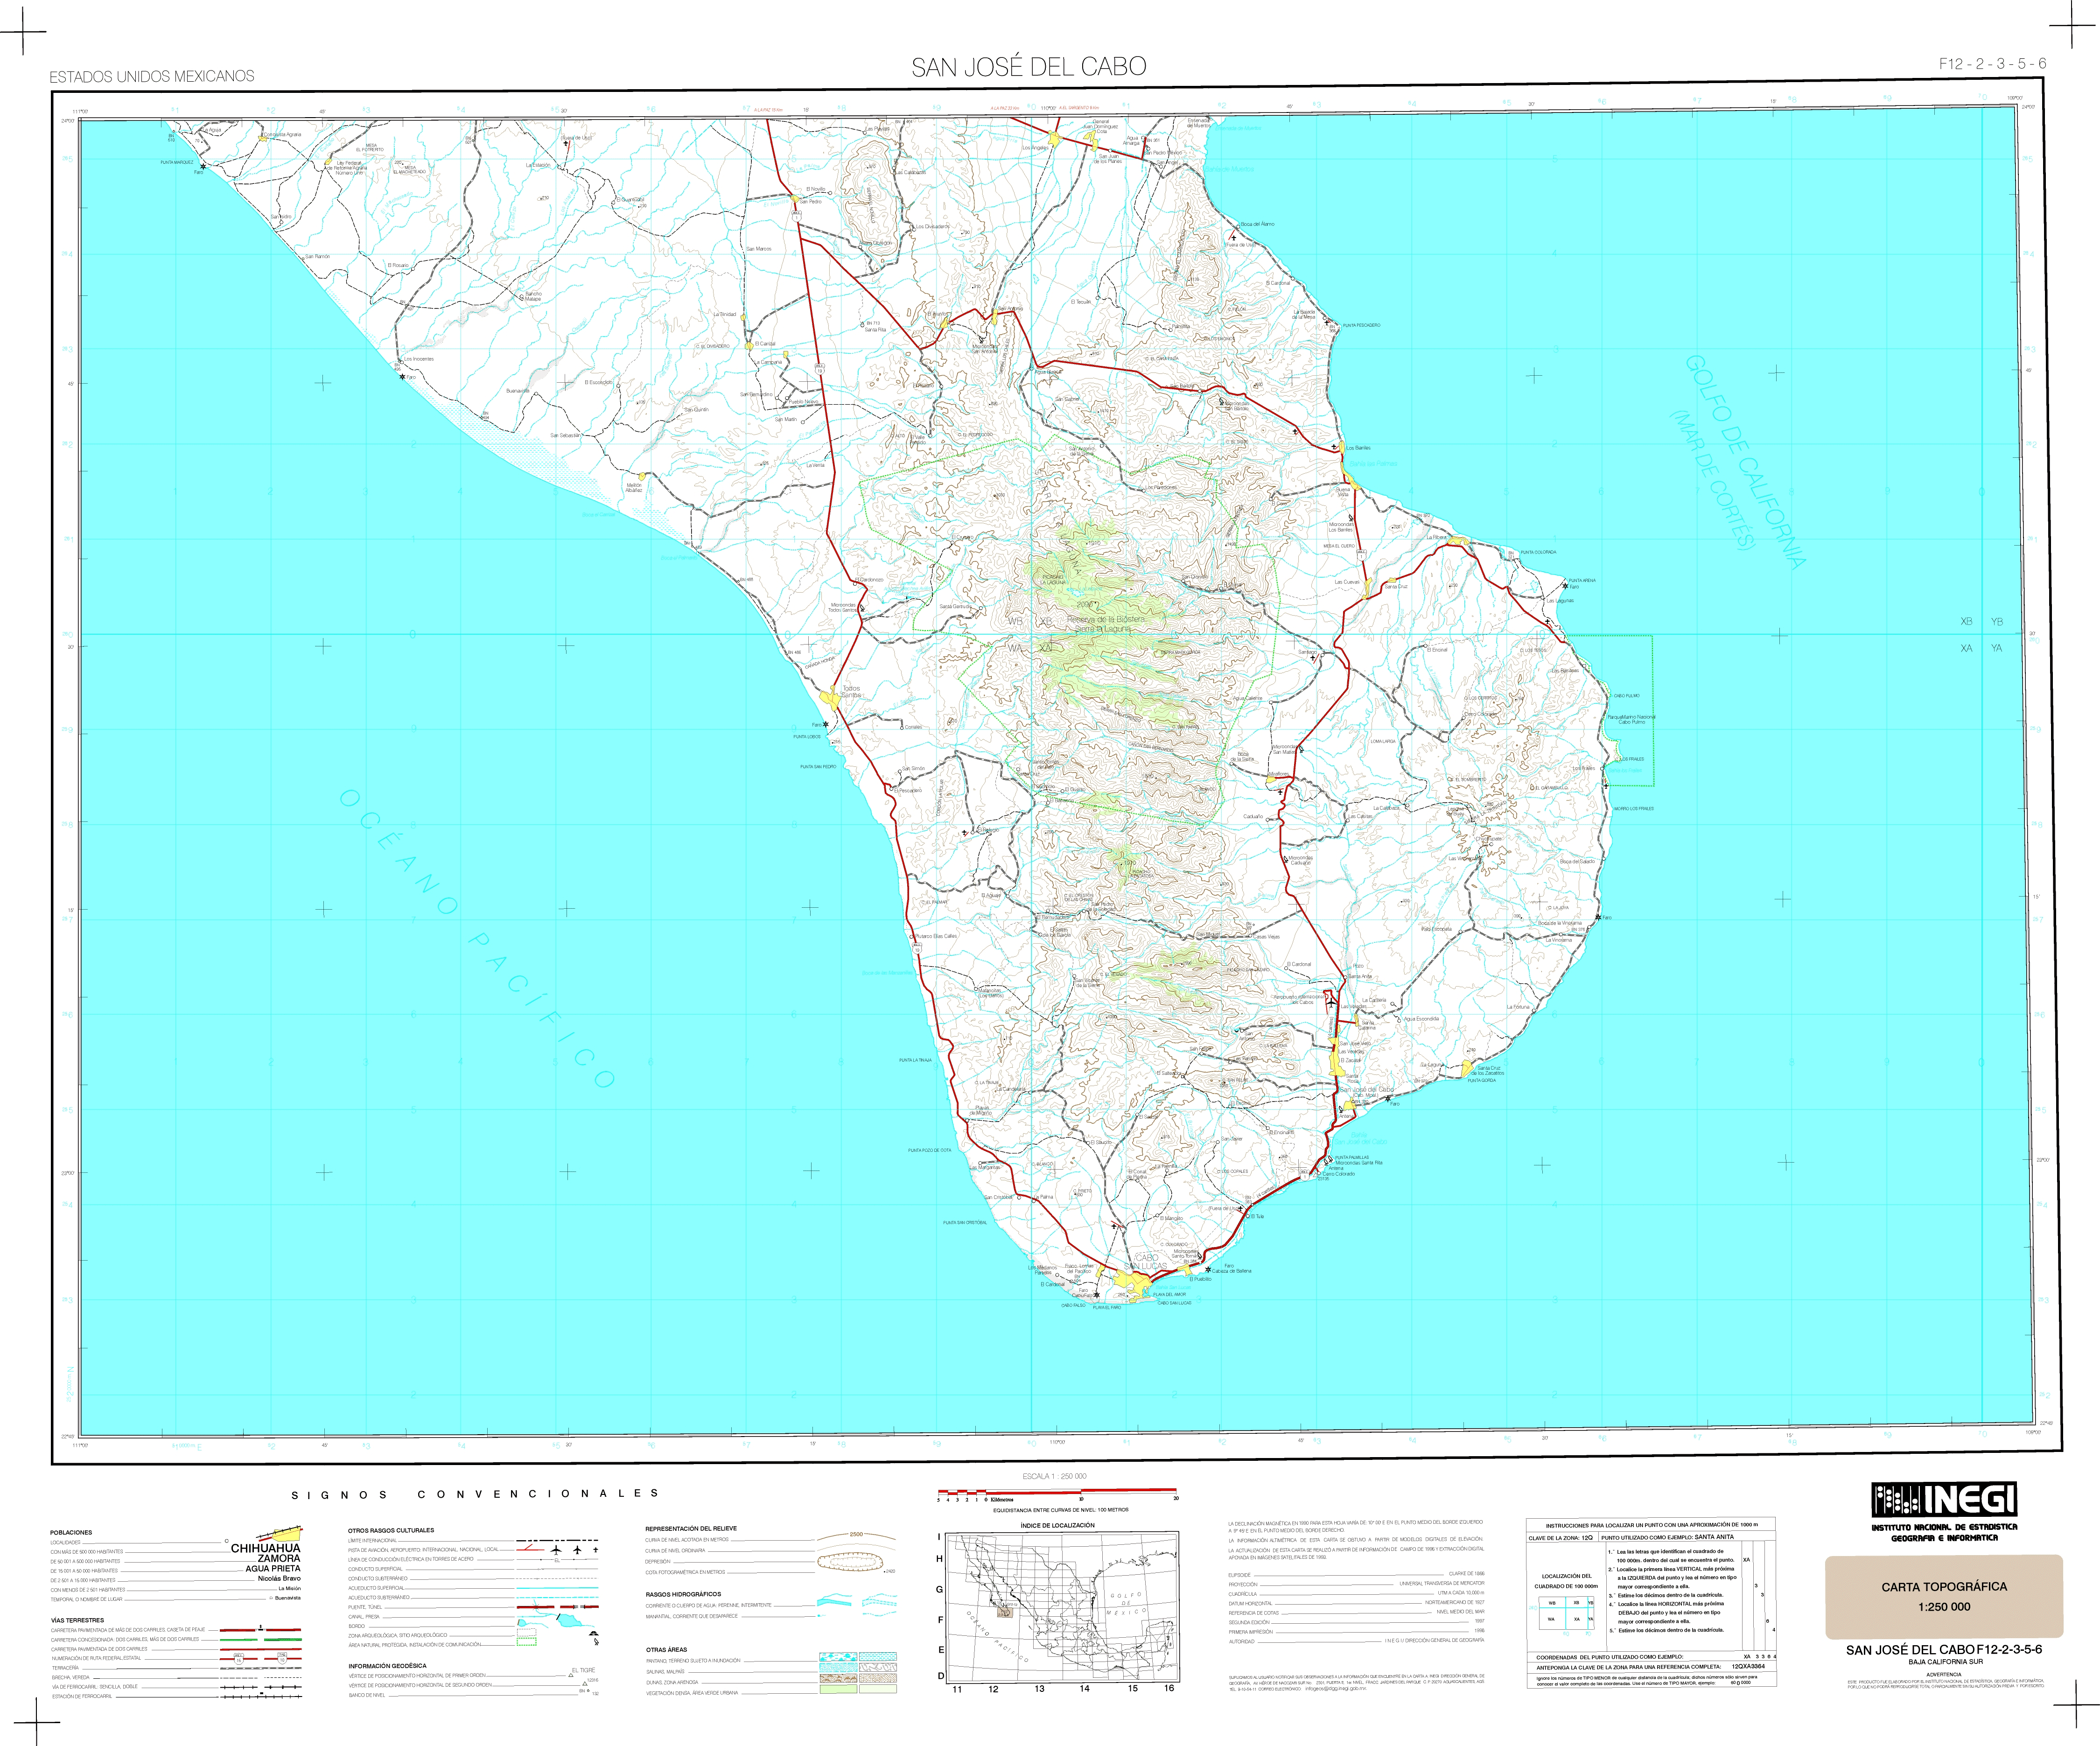Click the Punta Márquez lighthouse star symbol
Viewport: 2100px width, 1746px height.
tap(203, 166)
